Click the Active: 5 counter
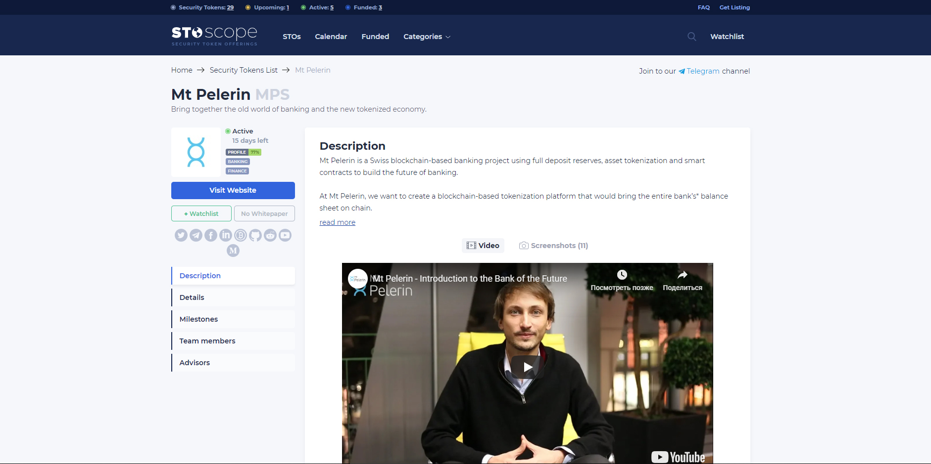Viewport: 931px width, 464px height. [317, 7]
